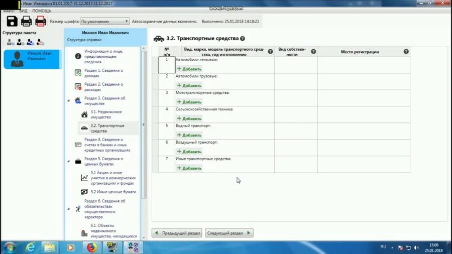Open the Вид menu
Viewport: 452px width, 254px height.
coord(23,11)
